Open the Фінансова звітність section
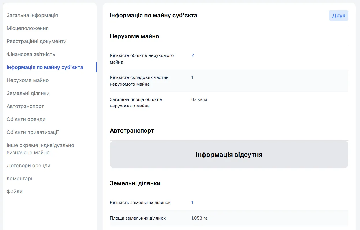Image resolution: width=360 pixels, height=230 pixels. 31,54
